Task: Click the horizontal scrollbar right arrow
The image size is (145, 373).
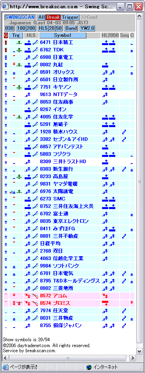Action: pyautogui.click(x=132, y=358)
